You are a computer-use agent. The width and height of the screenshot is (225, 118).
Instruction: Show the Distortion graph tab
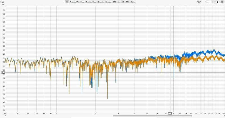coord(101,2)
